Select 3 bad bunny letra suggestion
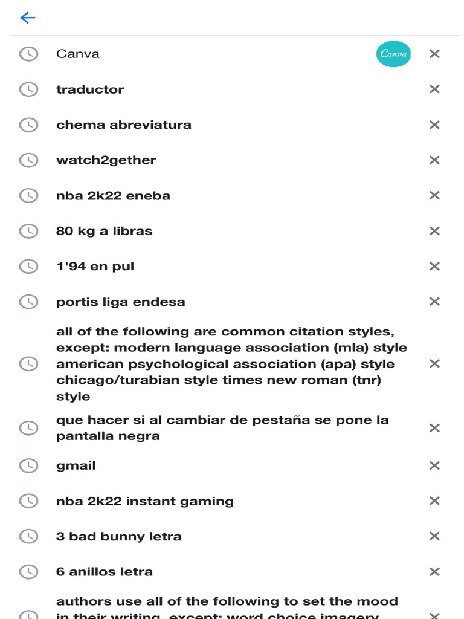This screenshot has height=619, width=464. [119, 537]
